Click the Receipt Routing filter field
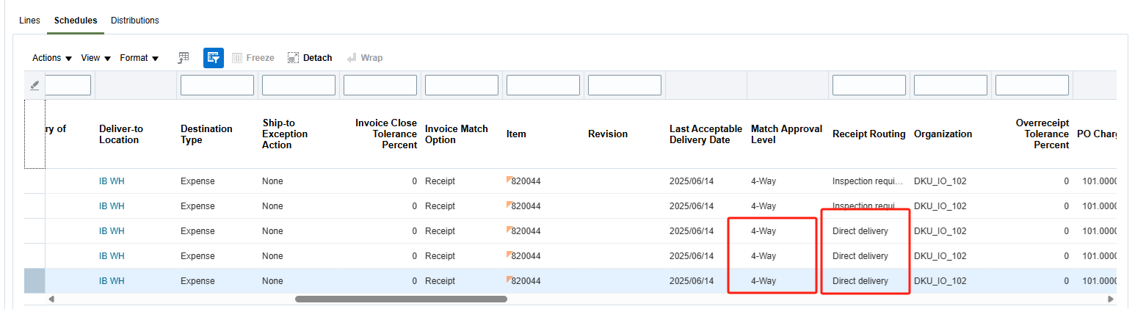1132x309 pixels. 869,85
